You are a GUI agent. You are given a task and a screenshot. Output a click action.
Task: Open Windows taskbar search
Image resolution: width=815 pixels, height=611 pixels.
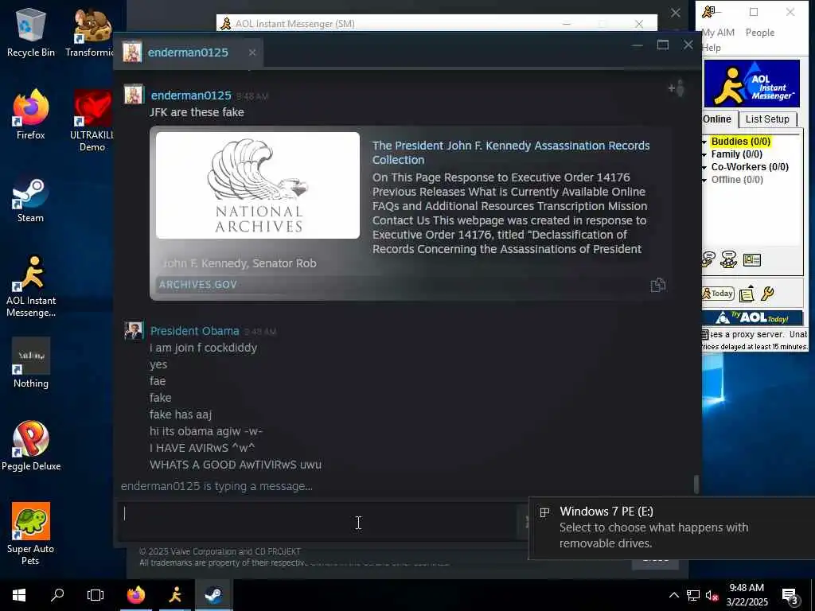(x=57, y=595)
